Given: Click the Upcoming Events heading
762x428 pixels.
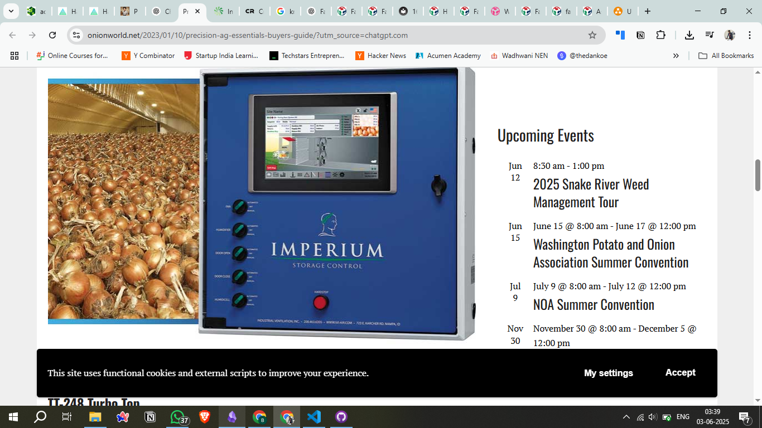Looking at the screenshot, I should click(546, 135).
